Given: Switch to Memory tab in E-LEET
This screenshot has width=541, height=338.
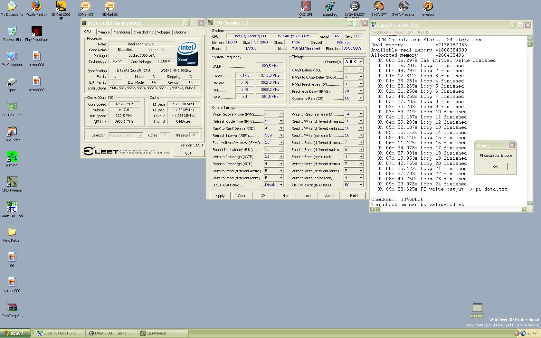Looking at the screenshot, I should [104, 32].
